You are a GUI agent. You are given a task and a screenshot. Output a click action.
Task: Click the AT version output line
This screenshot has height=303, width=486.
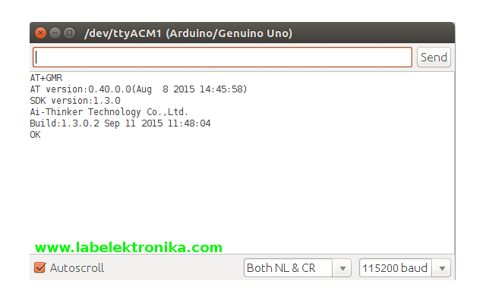point(138,89)
